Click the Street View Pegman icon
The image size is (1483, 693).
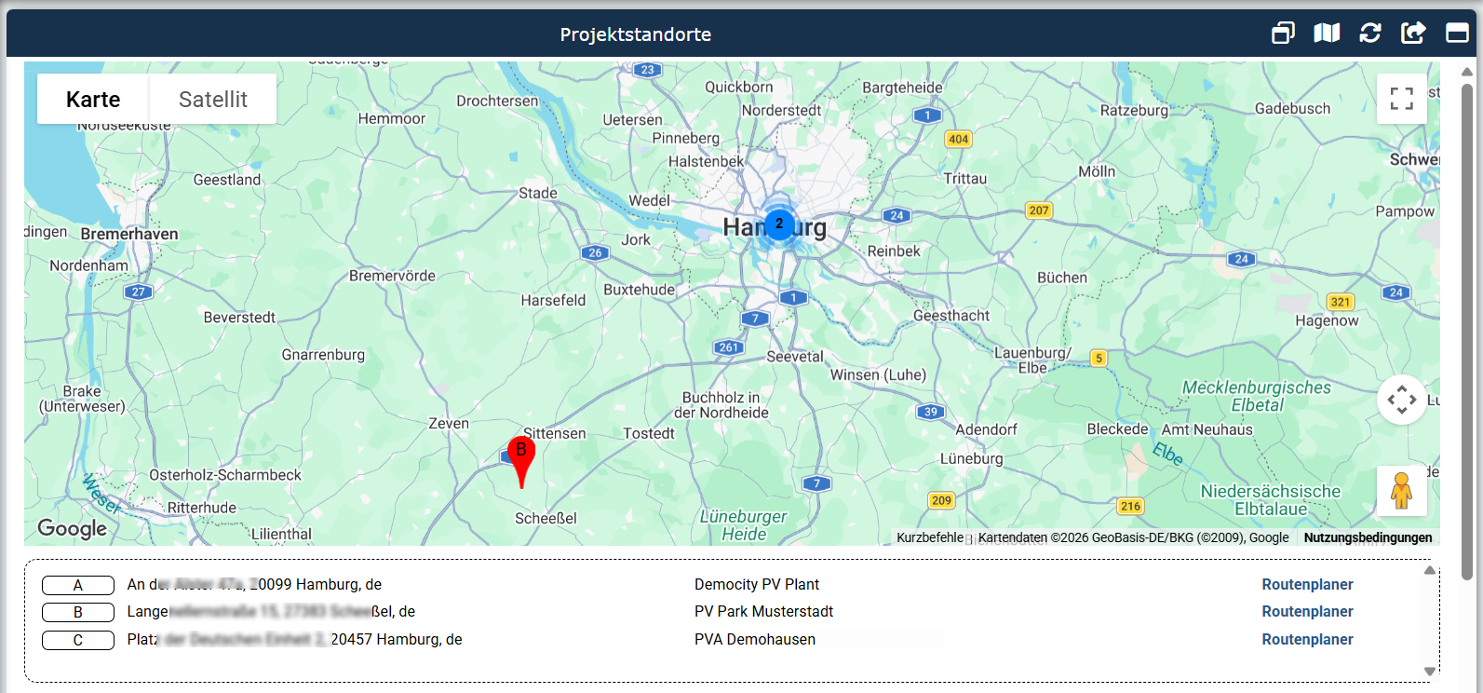1402,491
